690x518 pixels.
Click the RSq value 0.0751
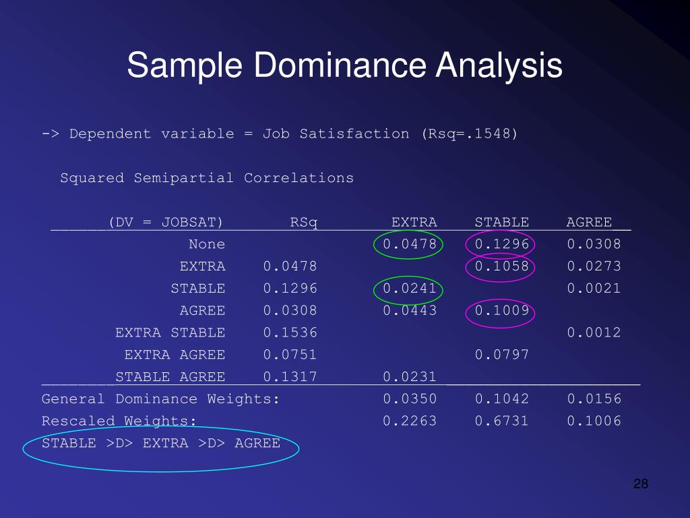290,355
